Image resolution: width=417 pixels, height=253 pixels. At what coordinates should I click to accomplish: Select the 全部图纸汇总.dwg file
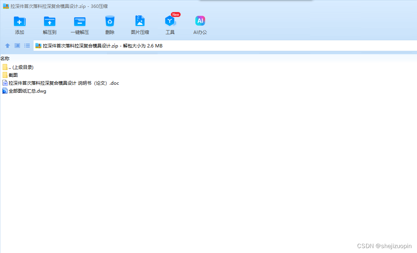point(24,91)
